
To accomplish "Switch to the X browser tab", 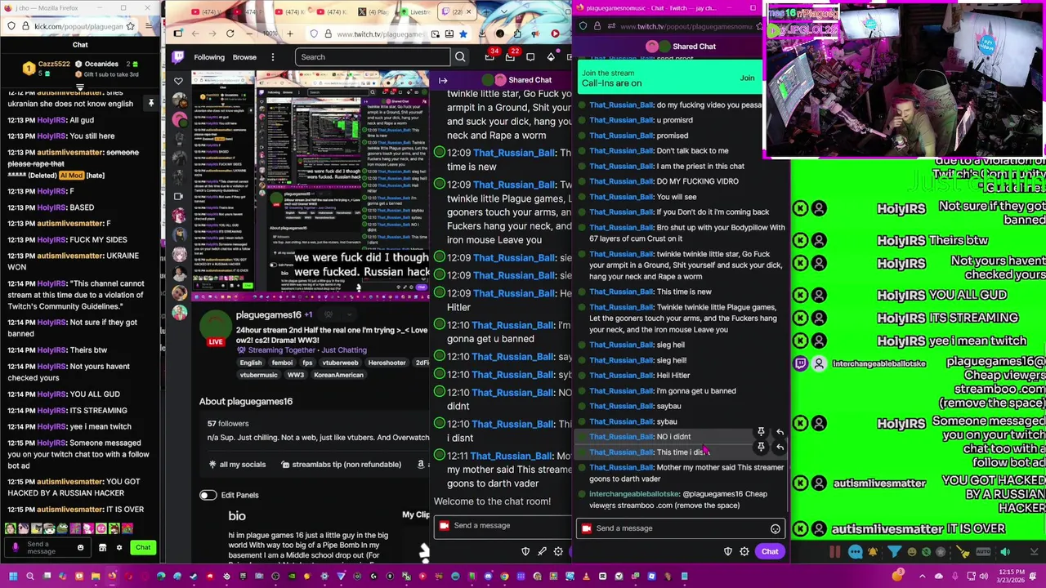I will tap(373, 12).
